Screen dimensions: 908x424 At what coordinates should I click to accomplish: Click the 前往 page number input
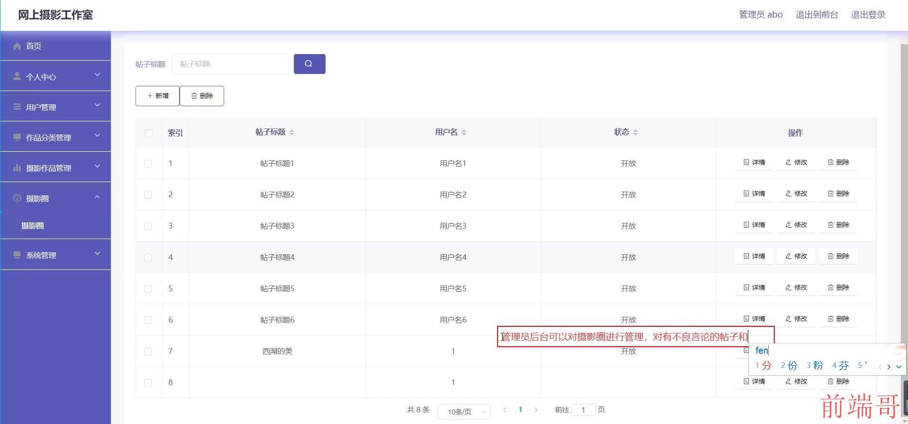point(583,410)
